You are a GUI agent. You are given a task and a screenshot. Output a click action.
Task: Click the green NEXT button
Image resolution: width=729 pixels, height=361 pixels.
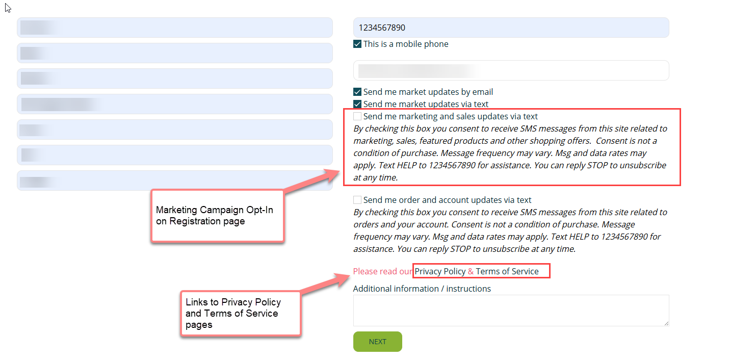[377, 342]
